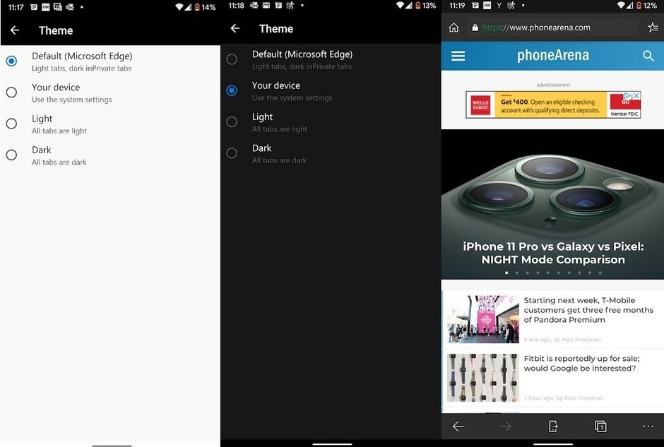Open the three-dot browser menu in the bottom bar
Screen dimensions: 664x447
(x=648, y=427)
